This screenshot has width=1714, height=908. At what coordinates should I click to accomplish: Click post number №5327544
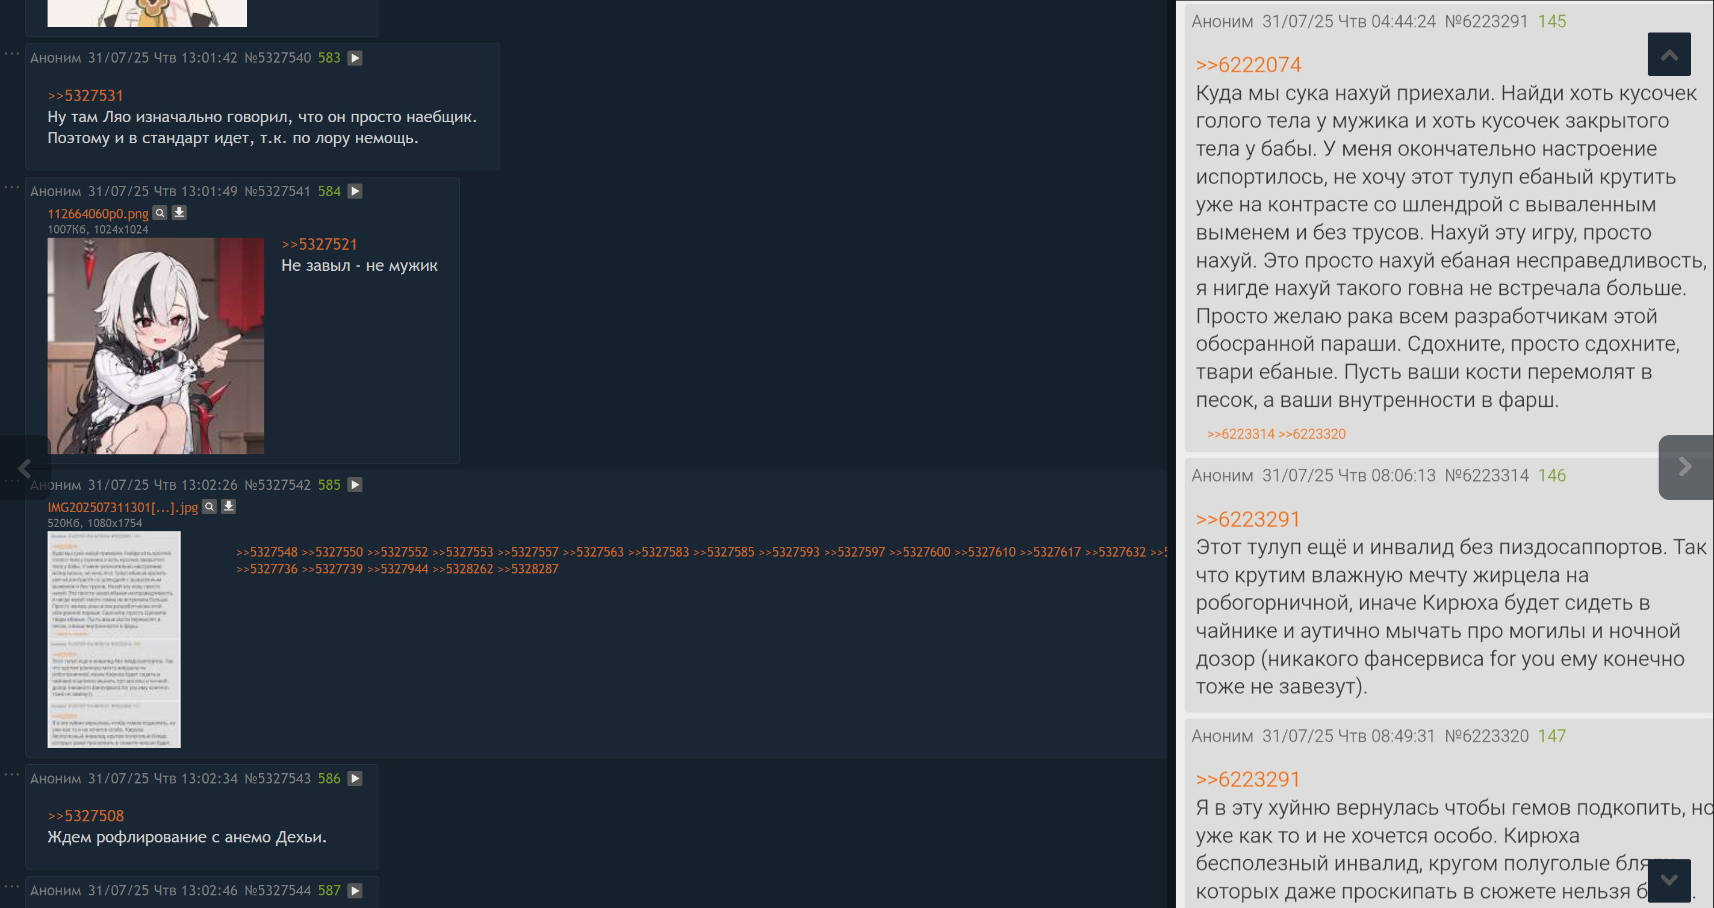tap(277, 891)
